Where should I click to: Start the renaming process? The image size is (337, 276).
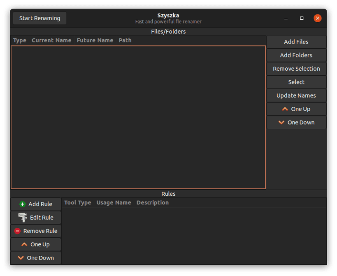[40, 18]
